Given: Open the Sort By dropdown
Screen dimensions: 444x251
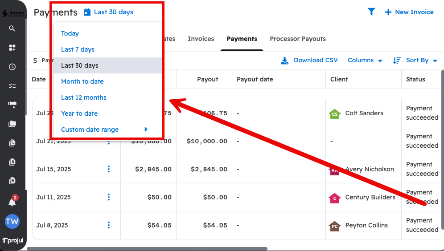Looking at the screenshot, I should (x=415, y=61).
